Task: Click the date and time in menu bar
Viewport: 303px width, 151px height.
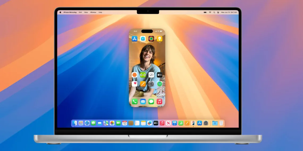Action: point(229,12)
